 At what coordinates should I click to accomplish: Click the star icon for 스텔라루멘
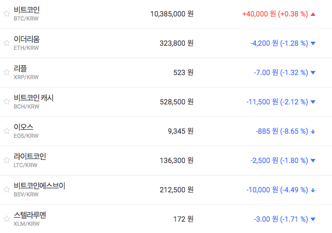(x=7, y=219)
